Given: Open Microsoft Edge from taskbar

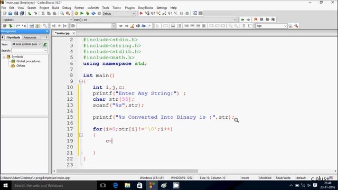Looking at the screenshot, I should point(116,185).
